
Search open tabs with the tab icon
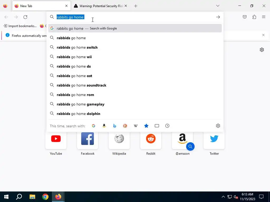(x=157, y=126)
